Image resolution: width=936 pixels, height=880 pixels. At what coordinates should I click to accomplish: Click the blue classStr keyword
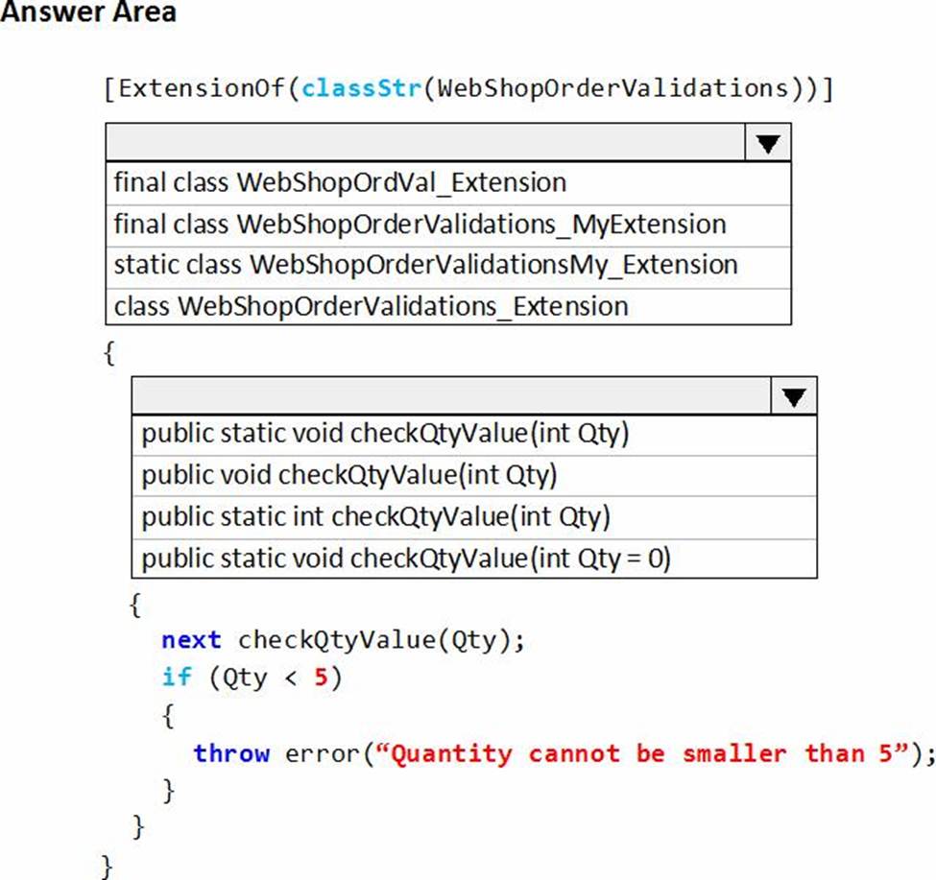(x=360, y=89)
